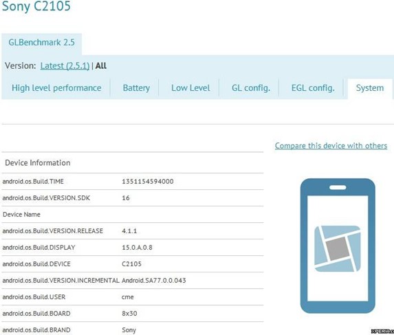
Task: Select incremental value Android.SA77.0.0.043
Action: (154, 280)
